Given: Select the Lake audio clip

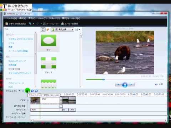Looking at the screenshot, I should (x=72, y=110).
